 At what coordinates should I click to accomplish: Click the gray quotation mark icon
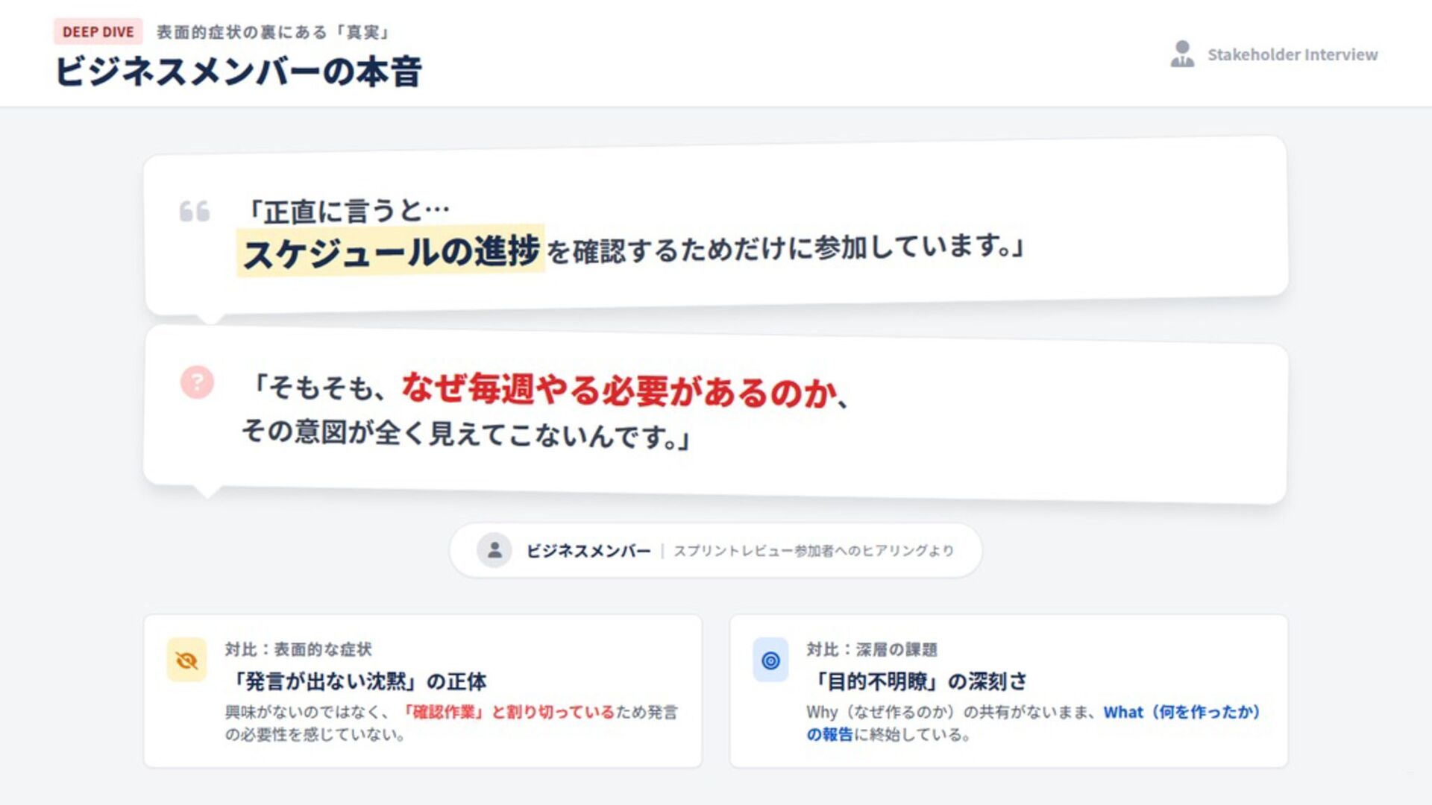(195, 212)
